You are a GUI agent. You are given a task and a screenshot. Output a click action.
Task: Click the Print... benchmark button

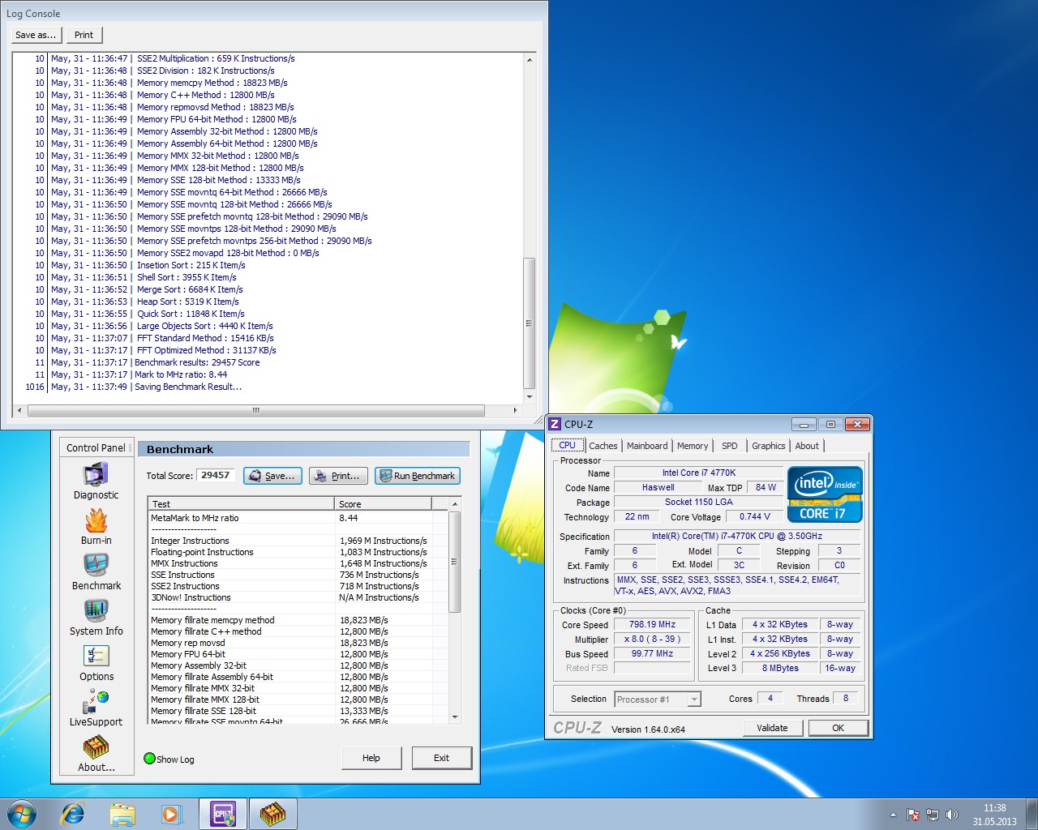coord(339,476)
